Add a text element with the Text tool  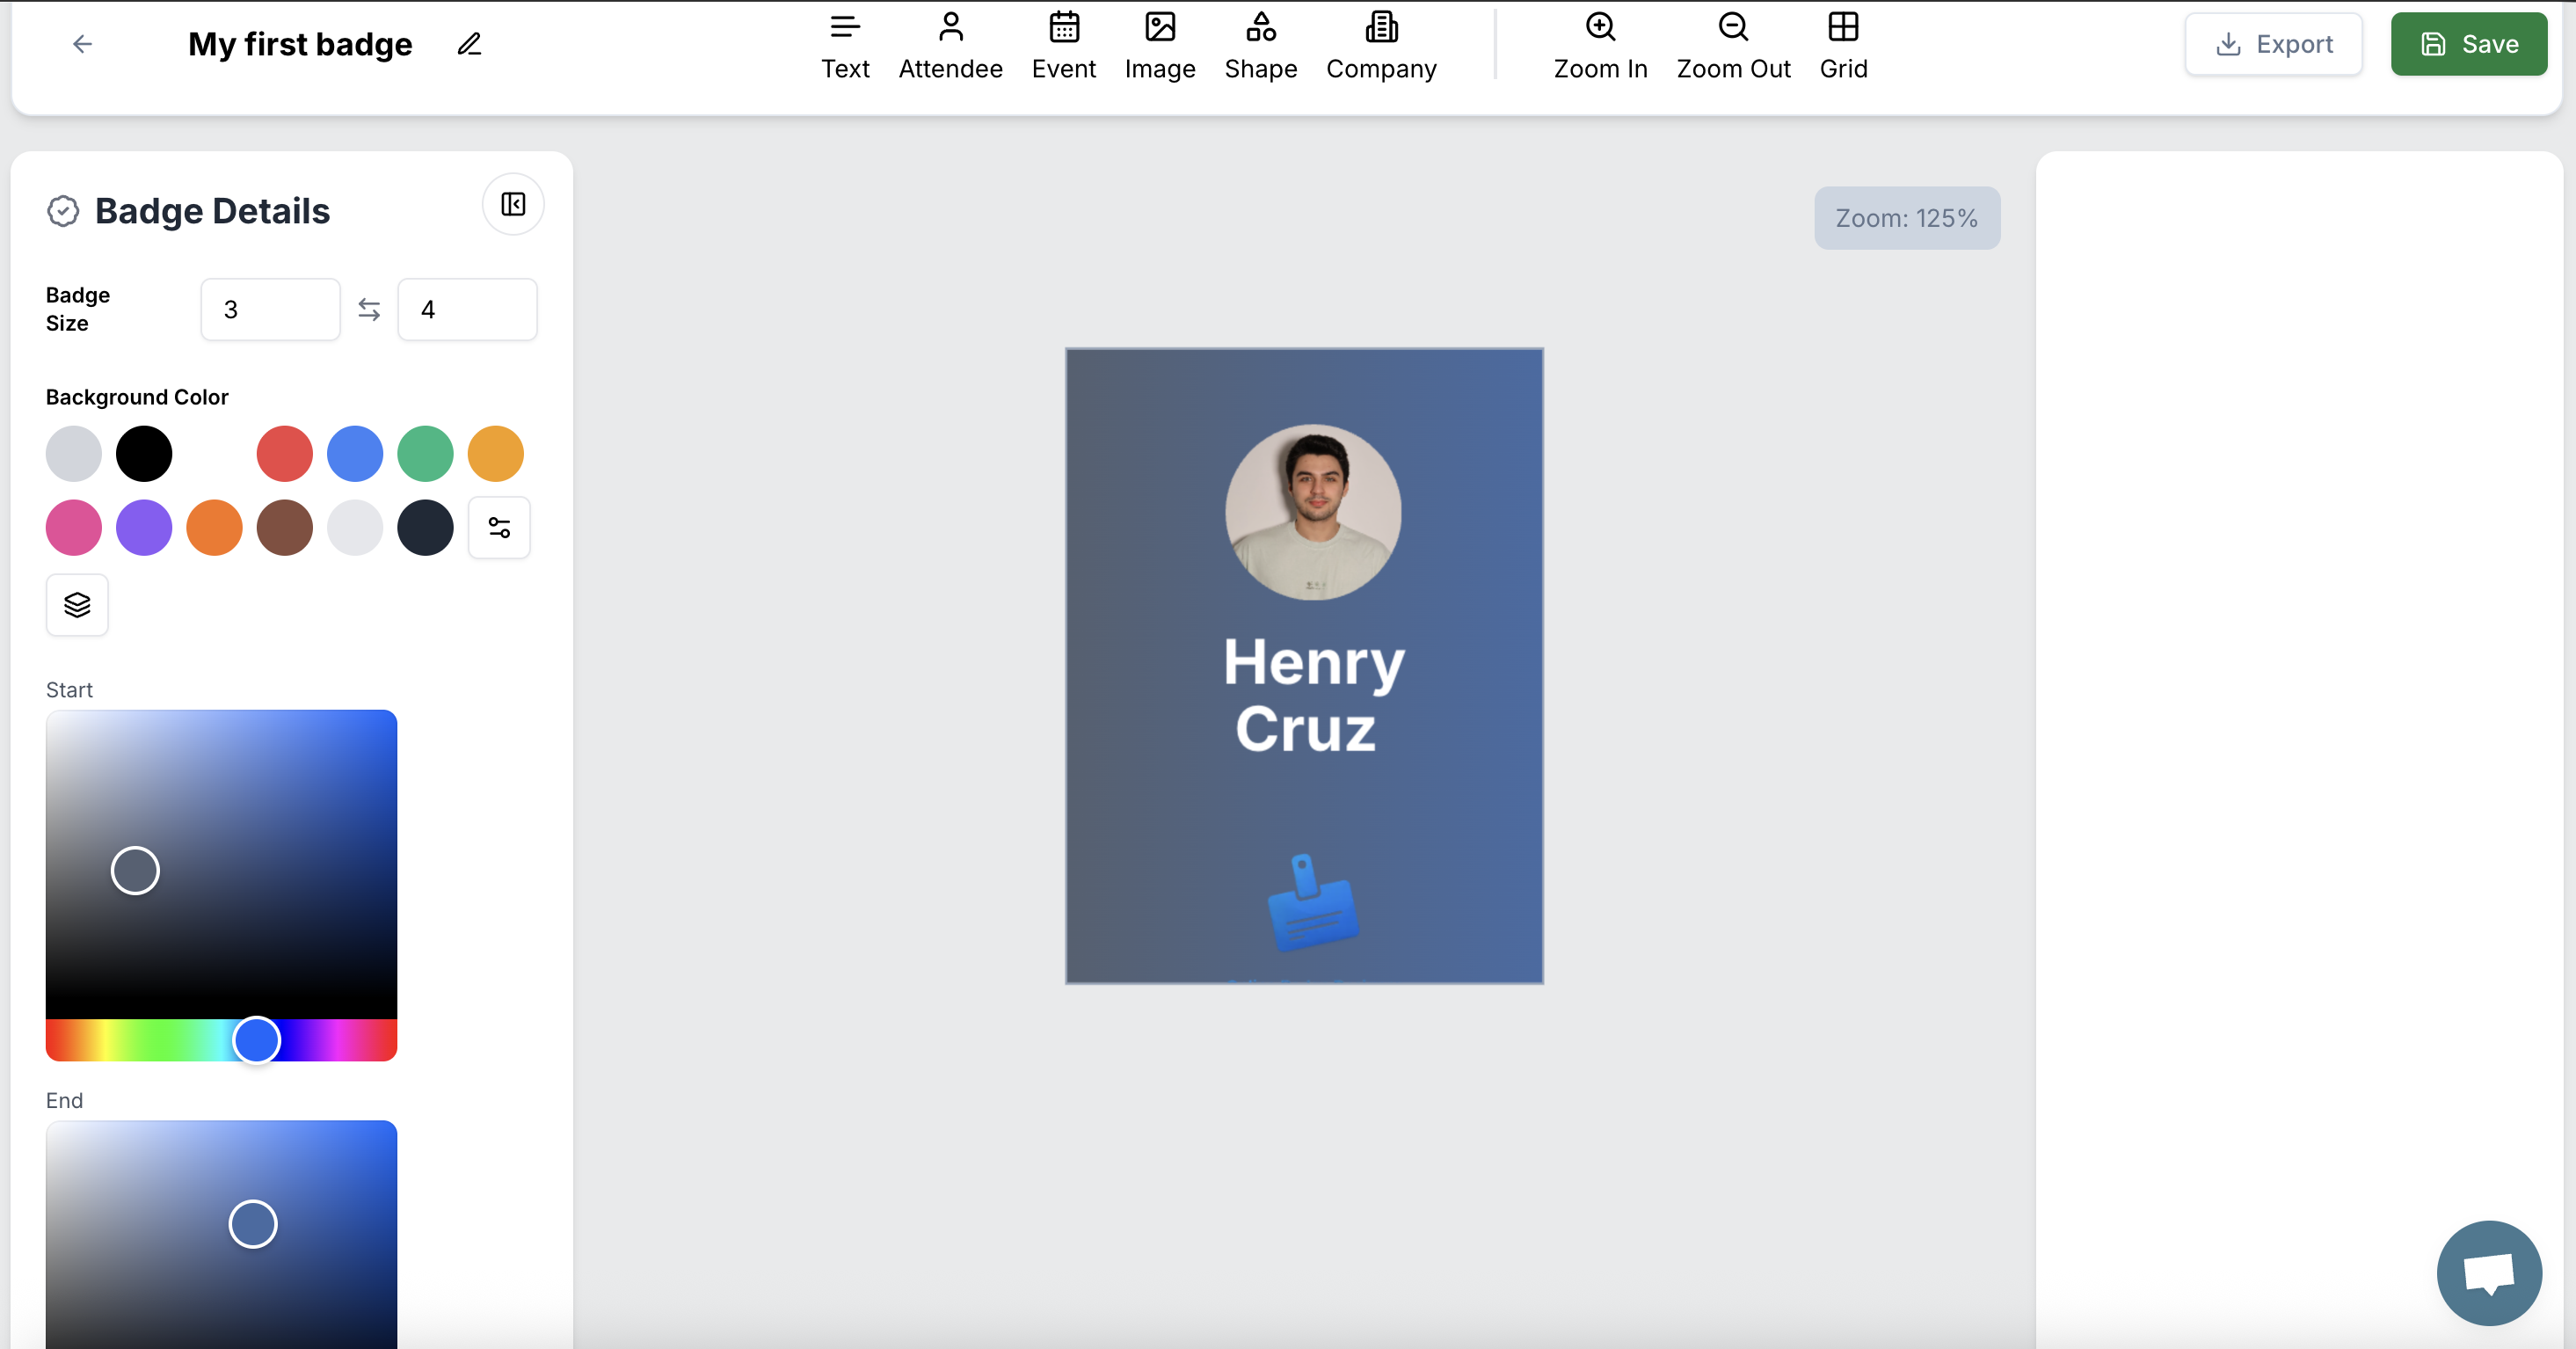pos(845,44)
